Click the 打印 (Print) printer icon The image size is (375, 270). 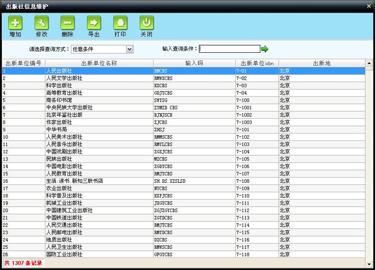click(120, 23)
